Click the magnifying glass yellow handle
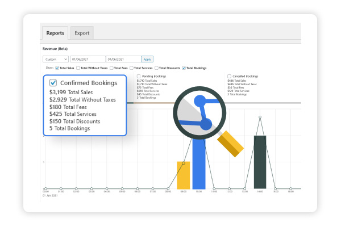Screen dimensions: 341x227 tap(230, 144)
